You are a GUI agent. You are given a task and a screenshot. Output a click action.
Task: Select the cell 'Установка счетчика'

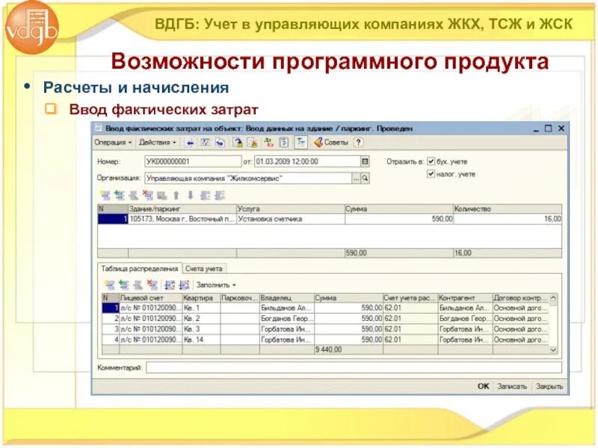point(291,219)
